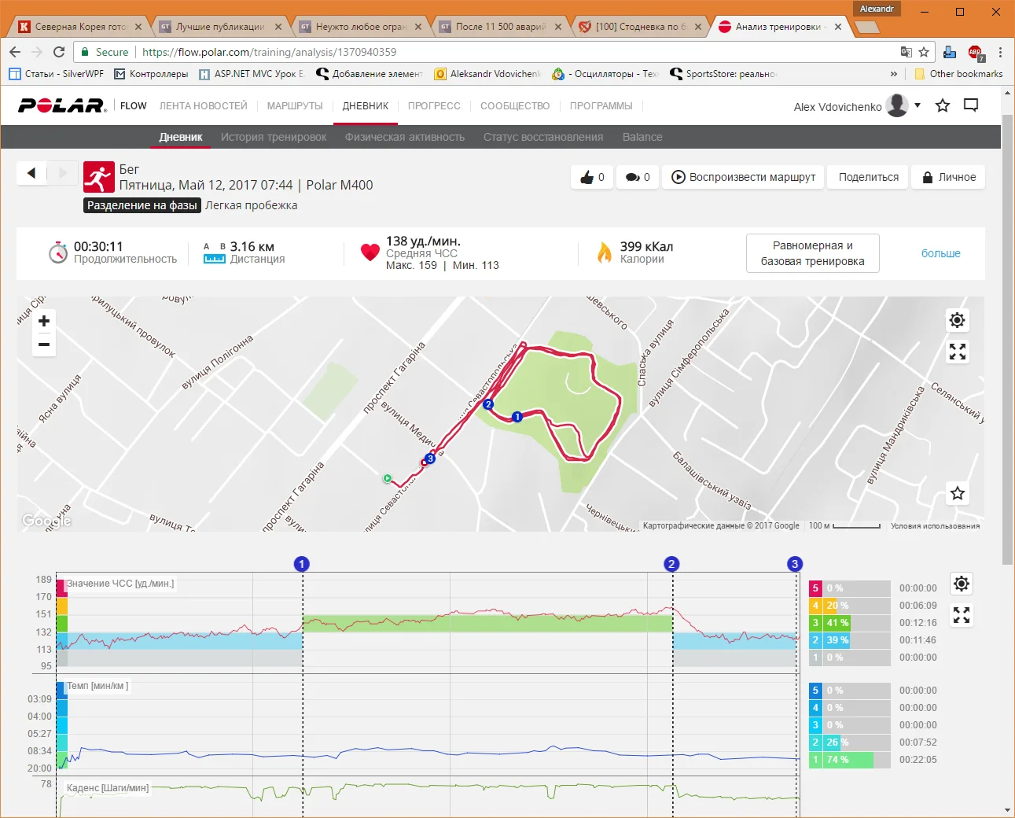Show hidden bookmarks overflow chevron
The height and width of the screenshot is (818, 1015).
[x=893, y=74]
